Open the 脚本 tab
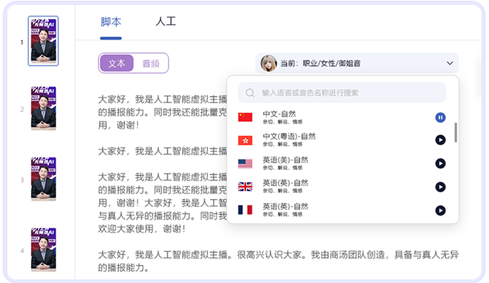 (x=111, y=22)
